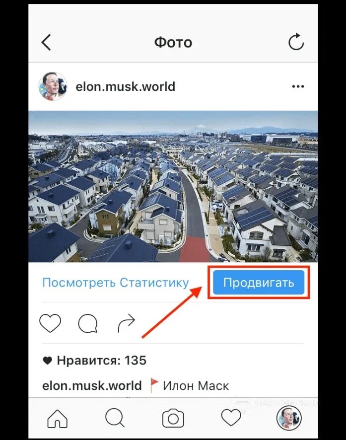Refresh the photo page
Screen dimensions: 346x440
(296, 42)
